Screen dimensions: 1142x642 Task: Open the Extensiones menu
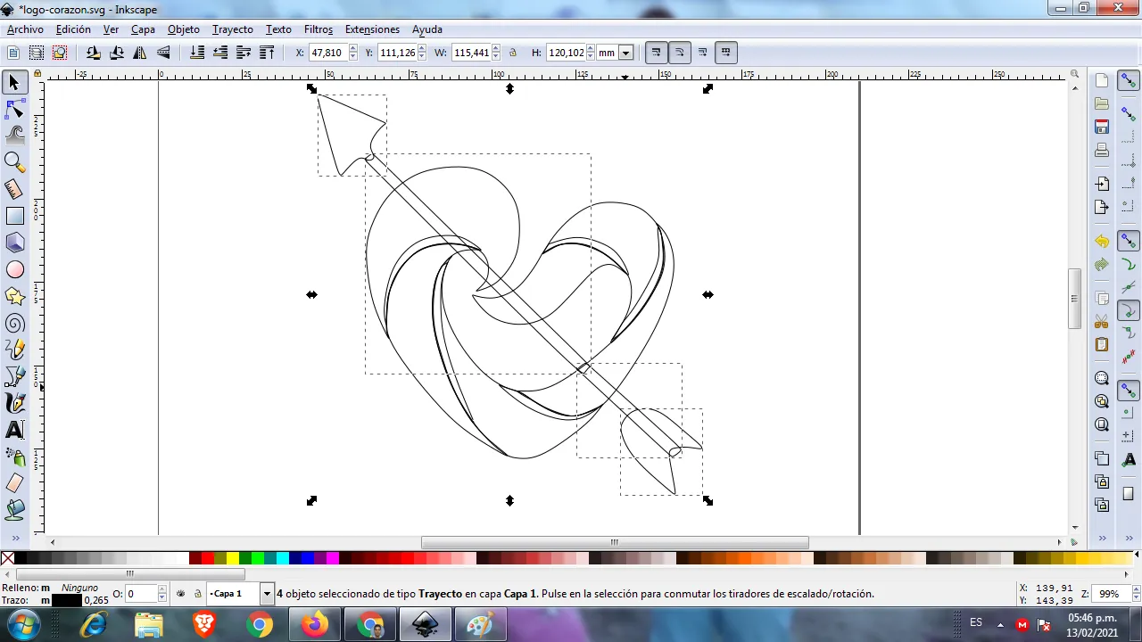tap(372, 29)
